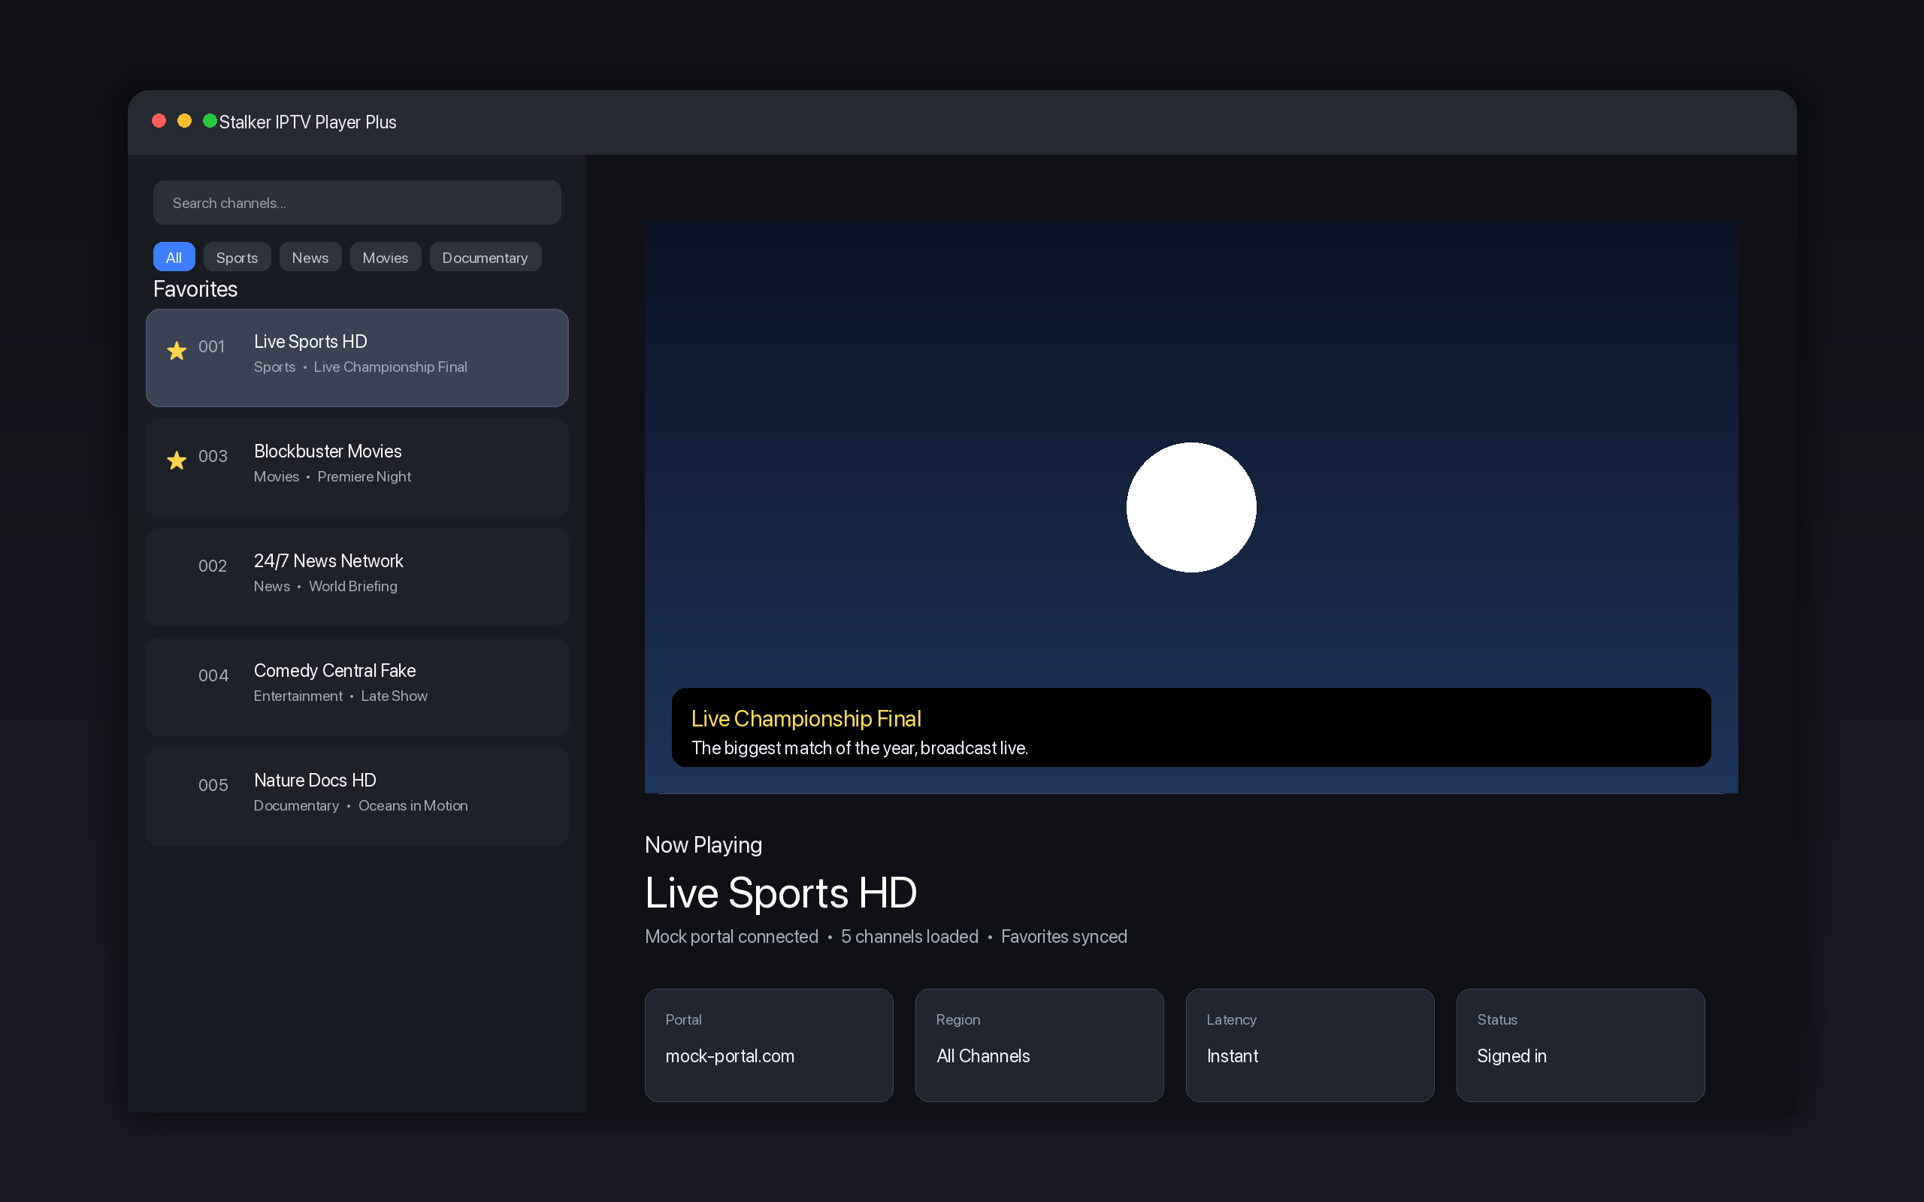
Task: Click the Now Playing label
Action: [x=703, y=845]
